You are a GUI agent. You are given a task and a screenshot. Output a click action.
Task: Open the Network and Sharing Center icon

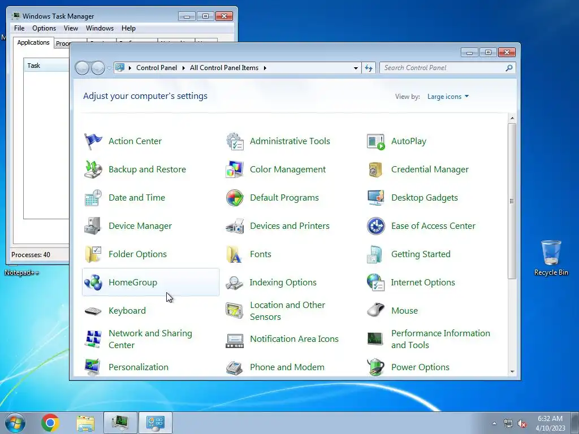click(93, 339)
